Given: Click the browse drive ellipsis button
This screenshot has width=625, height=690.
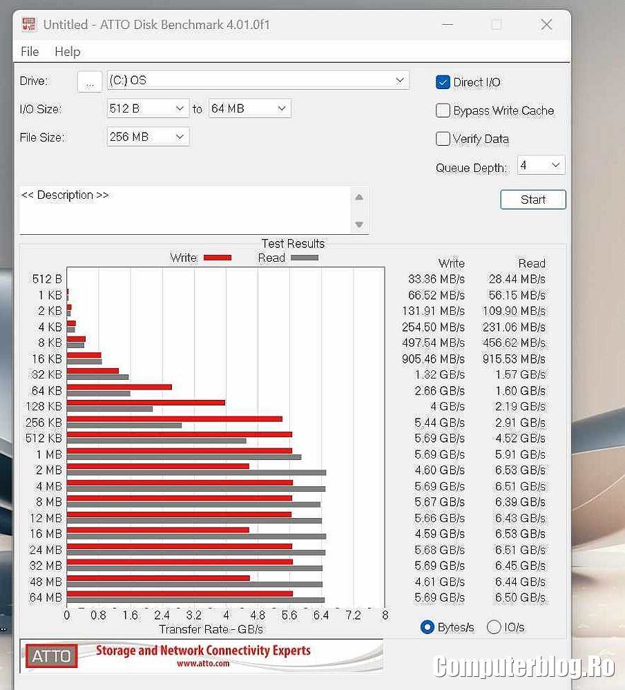Looking at the screenshot, I should point(90,82).
